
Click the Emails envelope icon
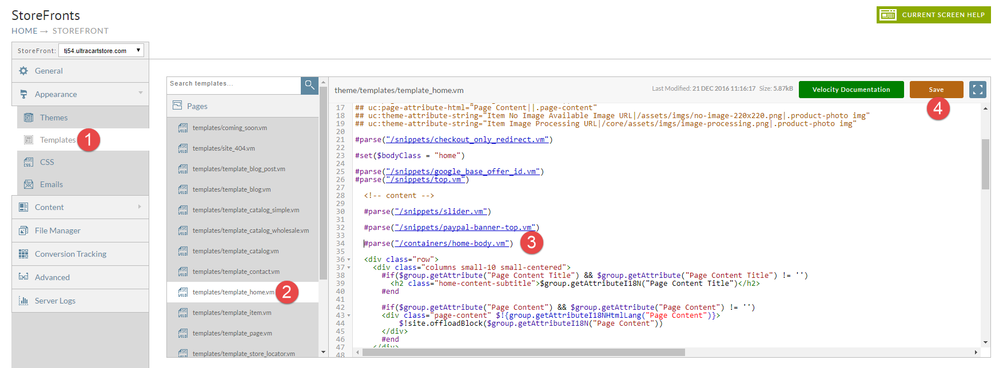[29, 184]
